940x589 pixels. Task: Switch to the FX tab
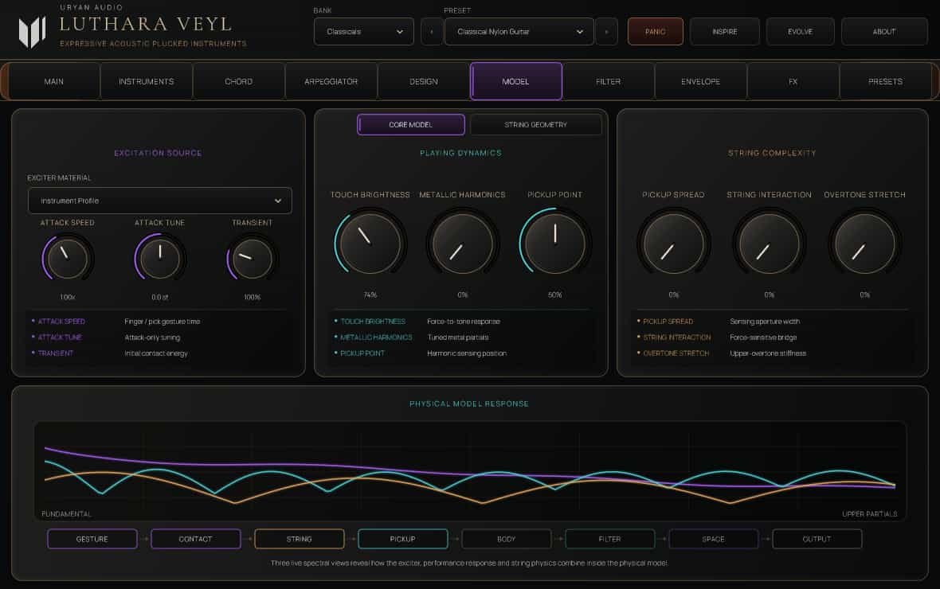coord(793,81)
